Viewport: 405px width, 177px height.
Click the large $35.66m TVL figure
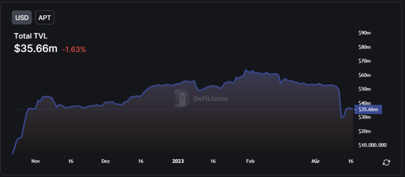click(x=36, y=48)
